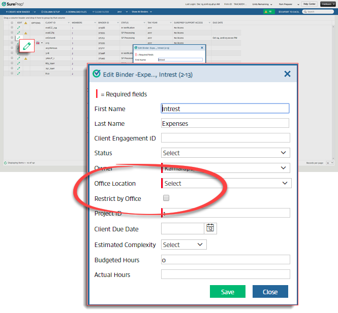Open the Estimated Complexity dropdown
This screenshot has width=338, height=313.
pyautogui.click(x=183, y=245)
